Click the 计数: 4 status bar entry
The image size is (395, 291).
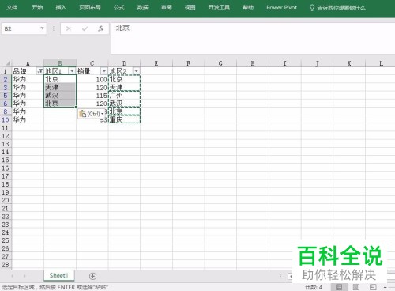(314, 287)
